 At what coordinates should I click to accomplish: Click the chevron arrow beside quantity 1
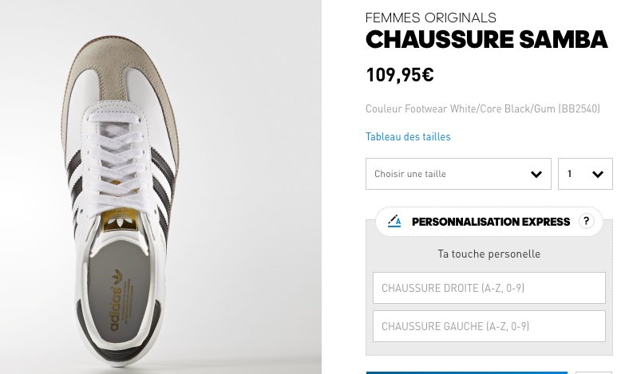tap(598, 174)
